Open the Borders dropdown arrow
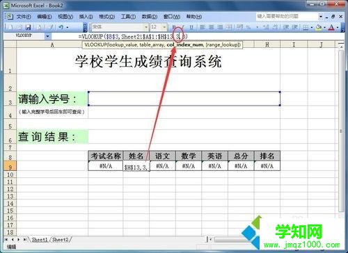The width and height of the screenshot is (348, 253). point(311,28)
